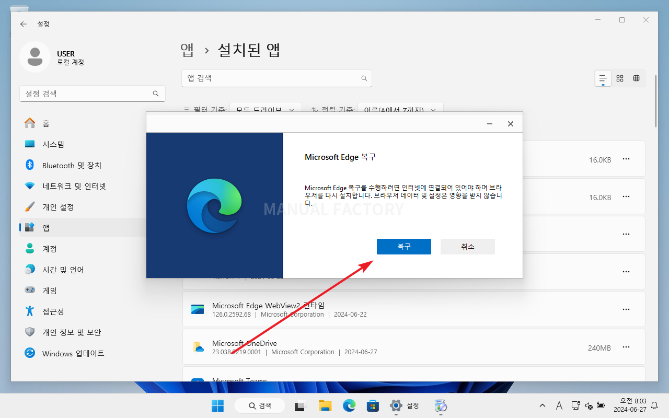Click the 취소 button in Edge dialog
Viewport: 669px width, 418px height.
click(467, 247)
